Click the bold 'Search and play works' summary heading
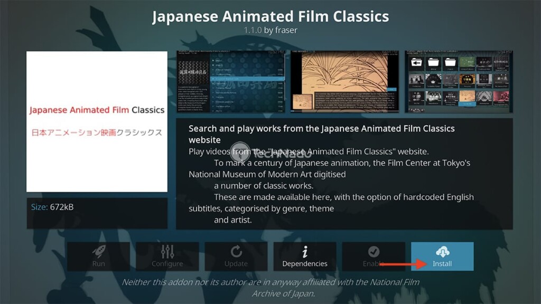 coord(322,134)
